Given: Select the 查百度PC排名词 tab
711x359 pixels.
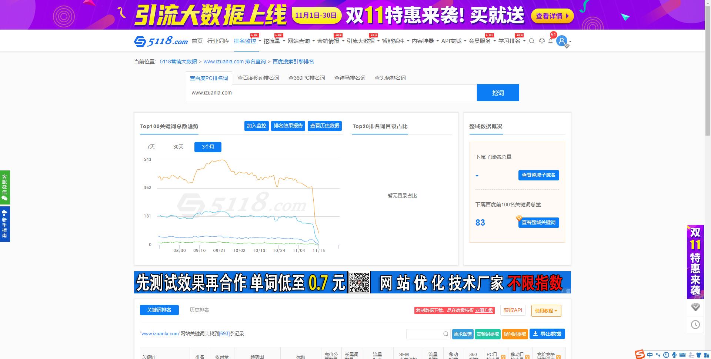Looking at the screenshot, I should click(209, 78).
